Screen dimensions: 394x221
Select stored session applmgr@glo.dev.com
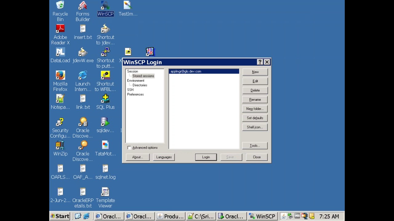(x=204, y=71)
